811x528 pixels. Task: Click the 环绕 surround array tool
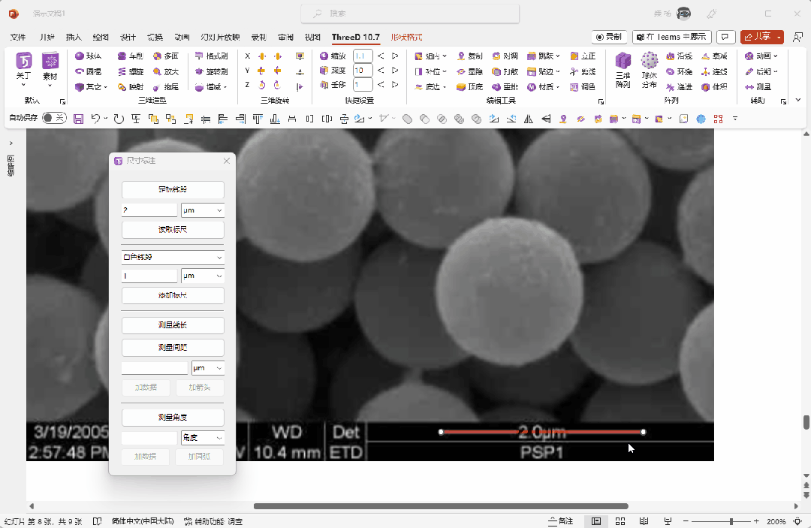pos(679,71)
